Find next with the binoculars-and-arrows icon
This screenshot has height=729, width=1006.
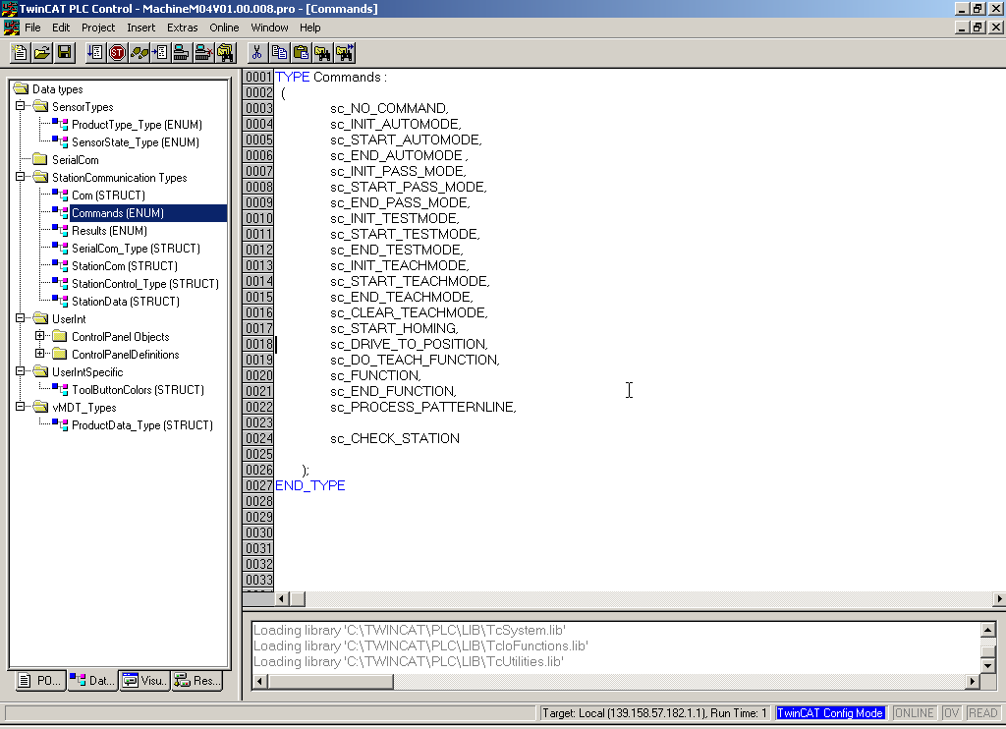pyautogui.click(x=345, y=53)
